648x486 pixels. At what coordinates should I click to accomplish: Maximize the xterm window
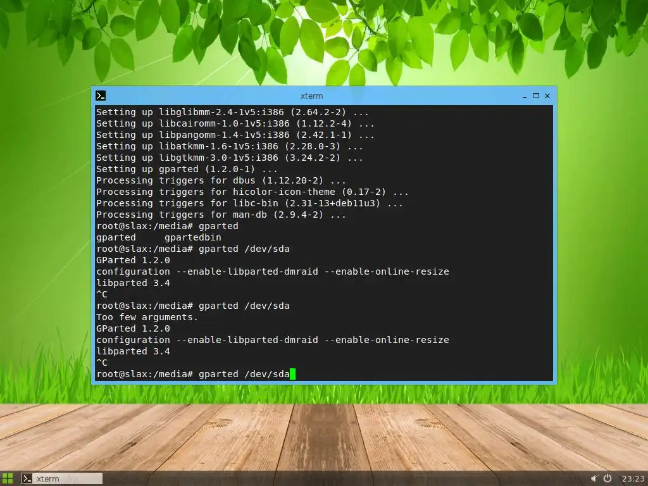[536, 96]
